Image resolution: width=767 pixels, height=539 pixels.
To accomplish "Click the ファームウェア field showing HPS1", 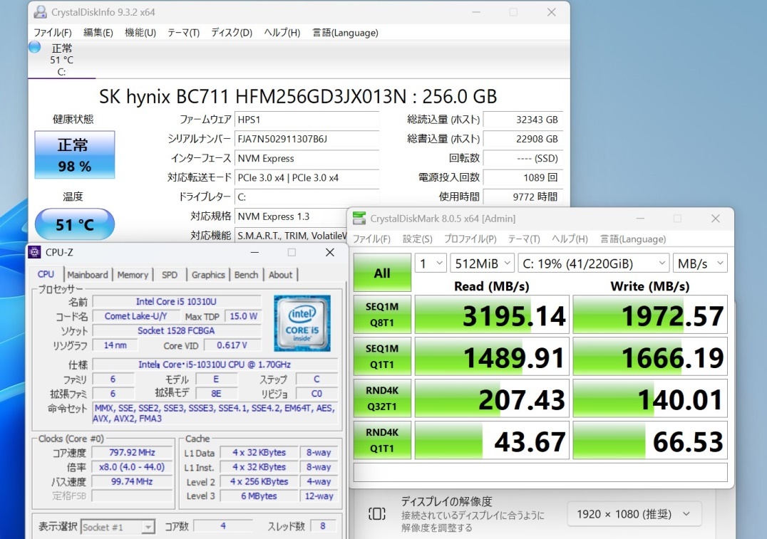I will tap(307, 120).
